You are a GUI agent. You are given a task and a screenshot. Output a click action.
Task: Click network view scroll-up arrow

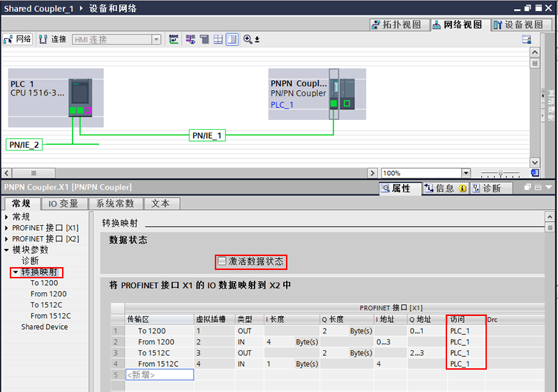point(534,52)
